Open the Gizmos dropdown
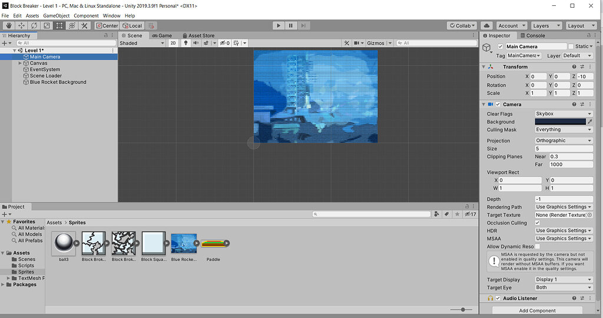 click(379, 43)
